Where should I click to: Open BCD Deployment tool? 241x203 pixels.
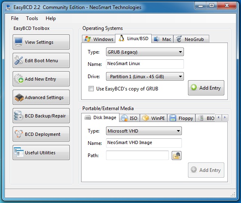point(41,134)
